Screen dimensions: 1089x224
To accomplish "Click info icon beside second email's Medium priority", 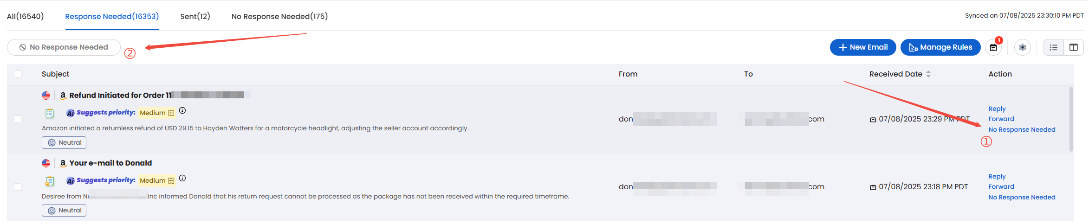I will (x=182, y=178).
